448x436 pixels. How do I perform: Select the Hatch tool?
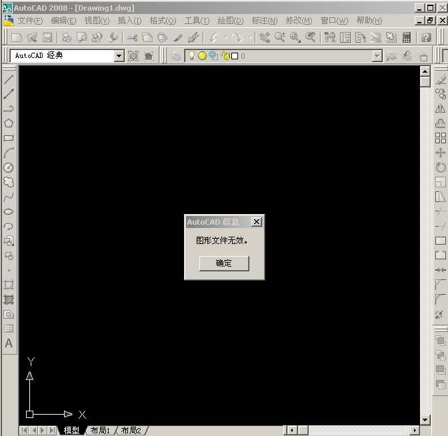(9, 285)
